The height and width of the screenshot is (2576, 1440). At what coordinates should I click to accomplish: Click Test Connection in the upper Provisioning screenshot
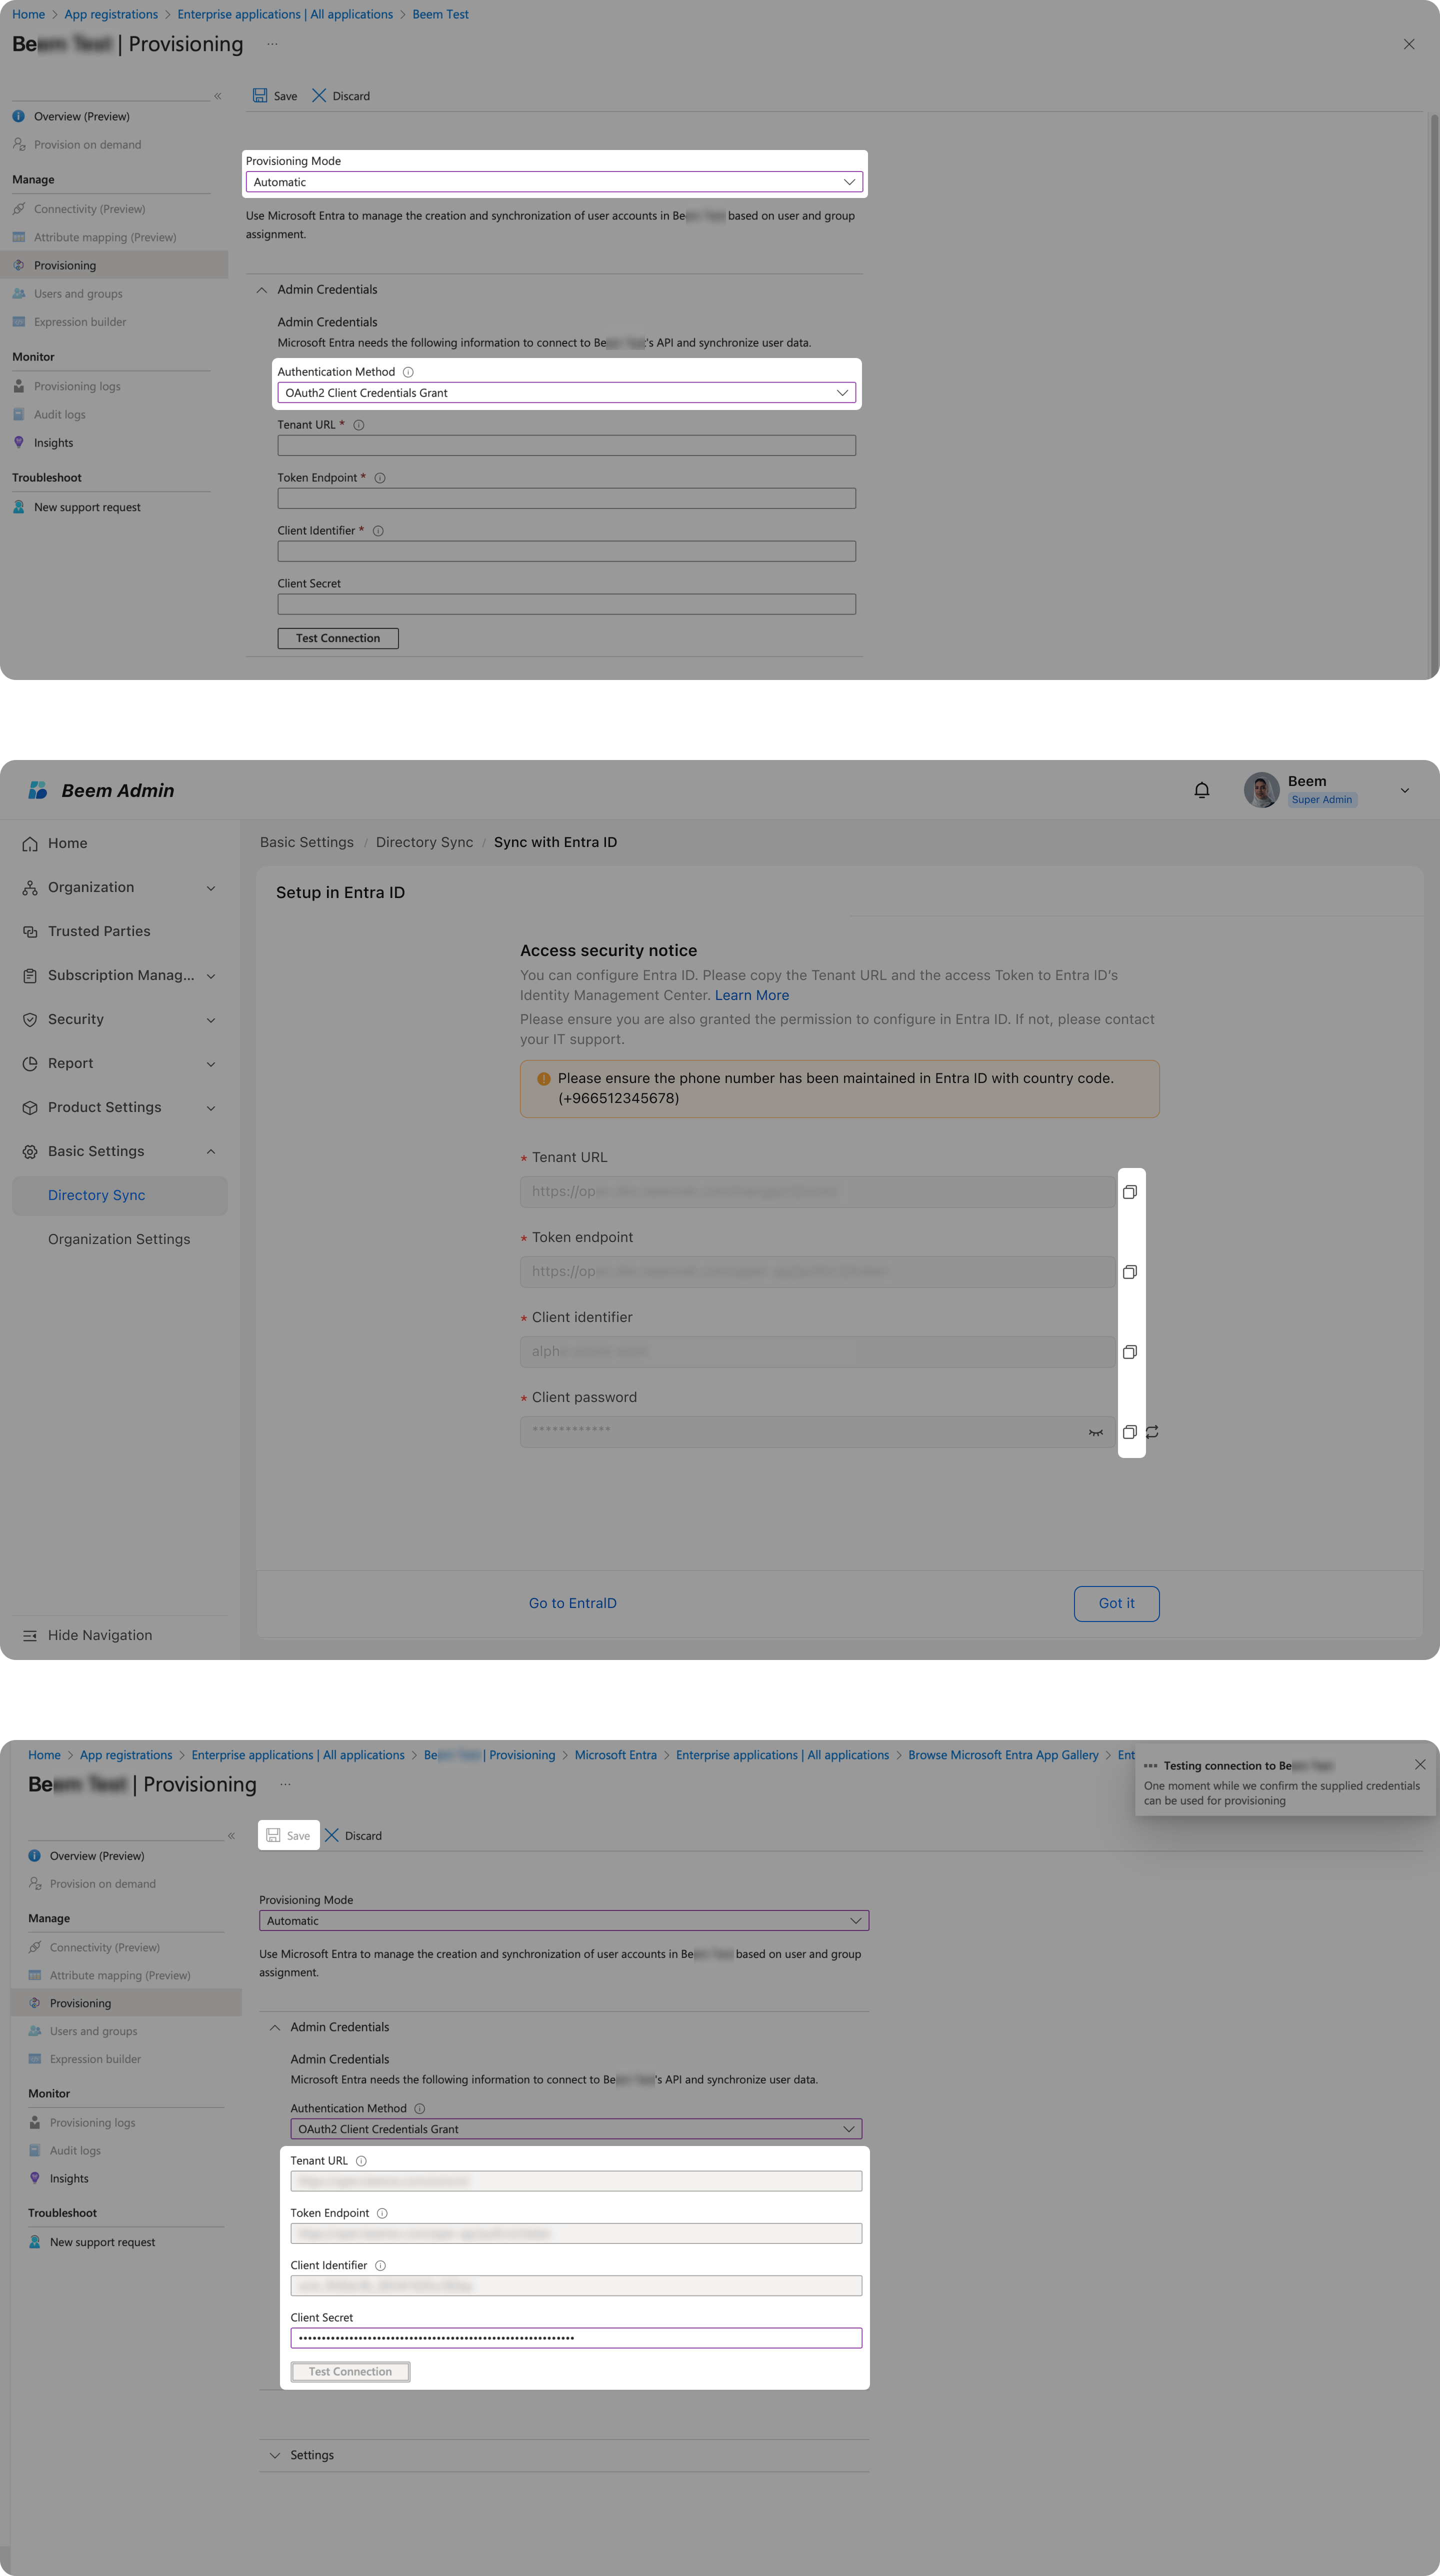coord(338,638)
